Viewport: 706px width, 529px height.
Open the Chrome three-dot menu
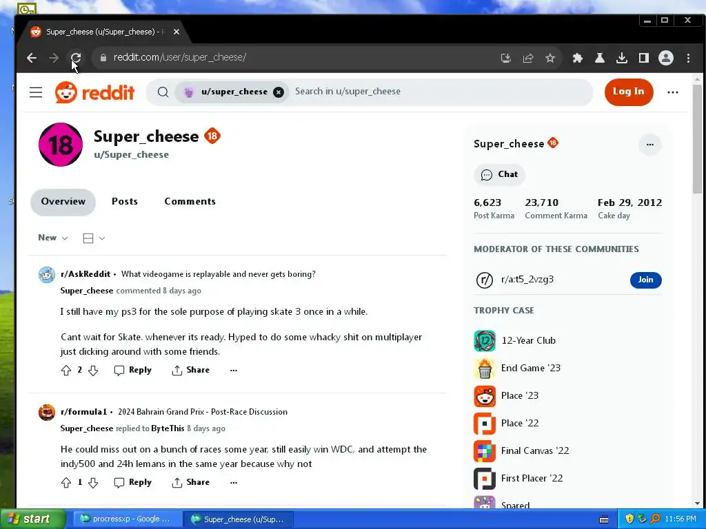pos(688,58)
